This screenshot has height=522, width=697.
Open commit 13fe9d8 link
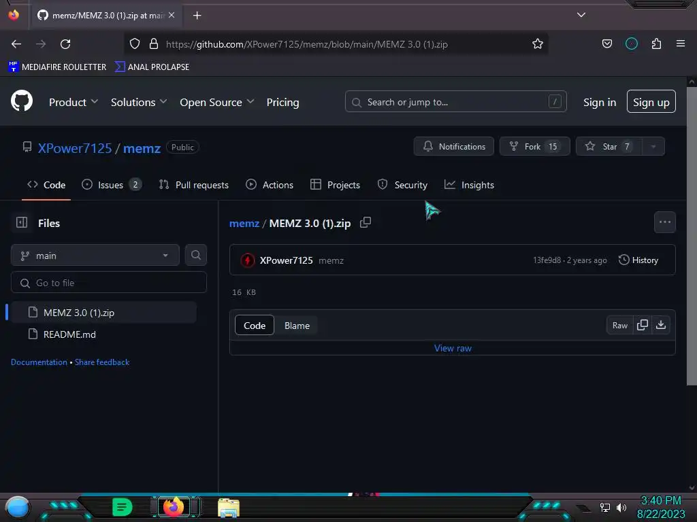(547, 260)
